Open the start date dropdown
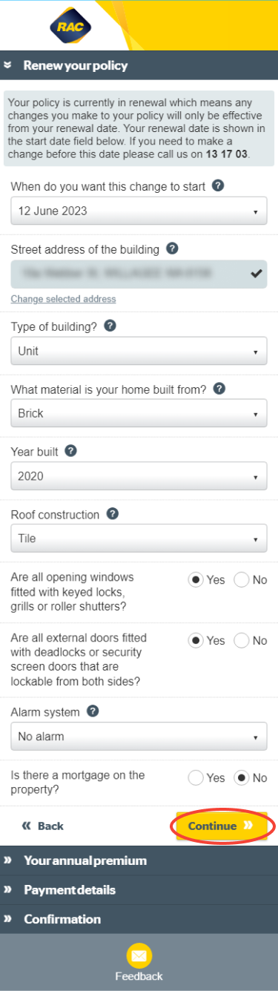 tap(139, 211)
